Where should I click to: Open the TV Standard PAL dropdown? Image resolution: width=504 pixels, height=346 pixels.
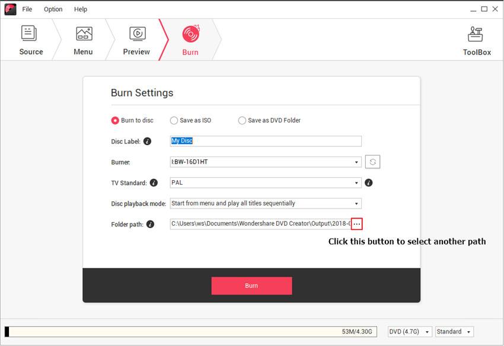click(x=266, y=183)
